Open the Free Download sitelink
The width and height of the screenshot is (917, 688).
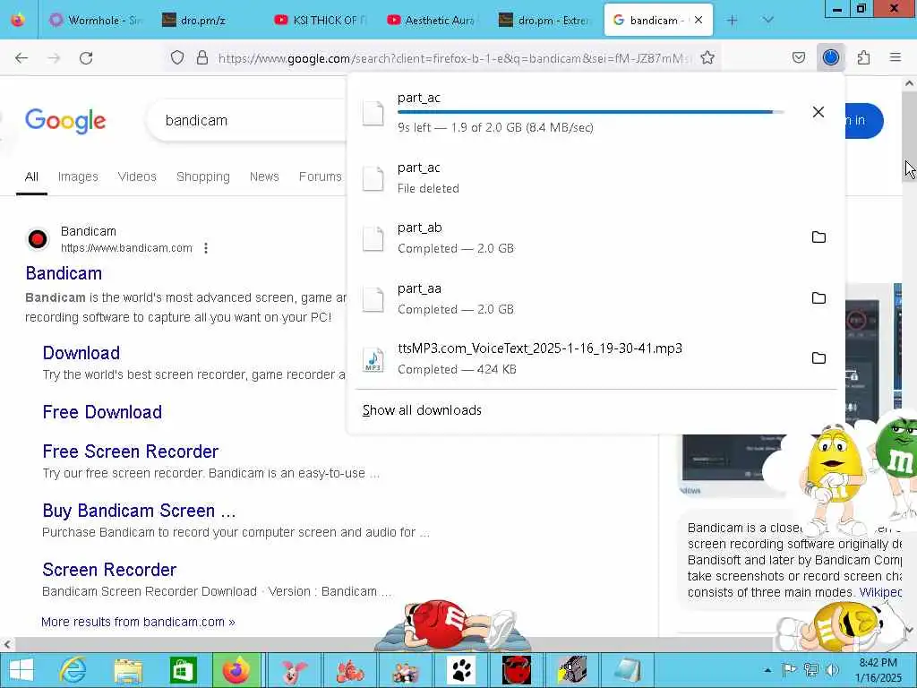point(102,412)
